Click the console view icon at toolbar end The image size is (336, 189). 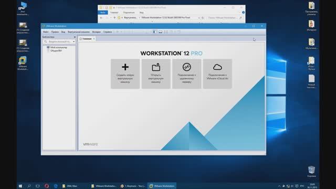178,32
